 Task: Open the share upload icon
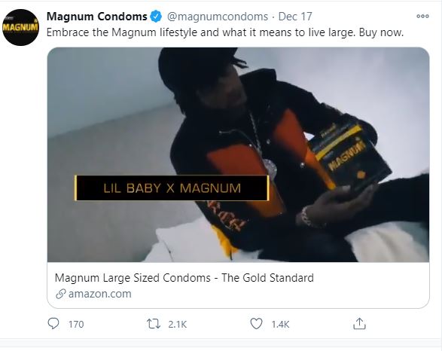(x=359, y=324)
